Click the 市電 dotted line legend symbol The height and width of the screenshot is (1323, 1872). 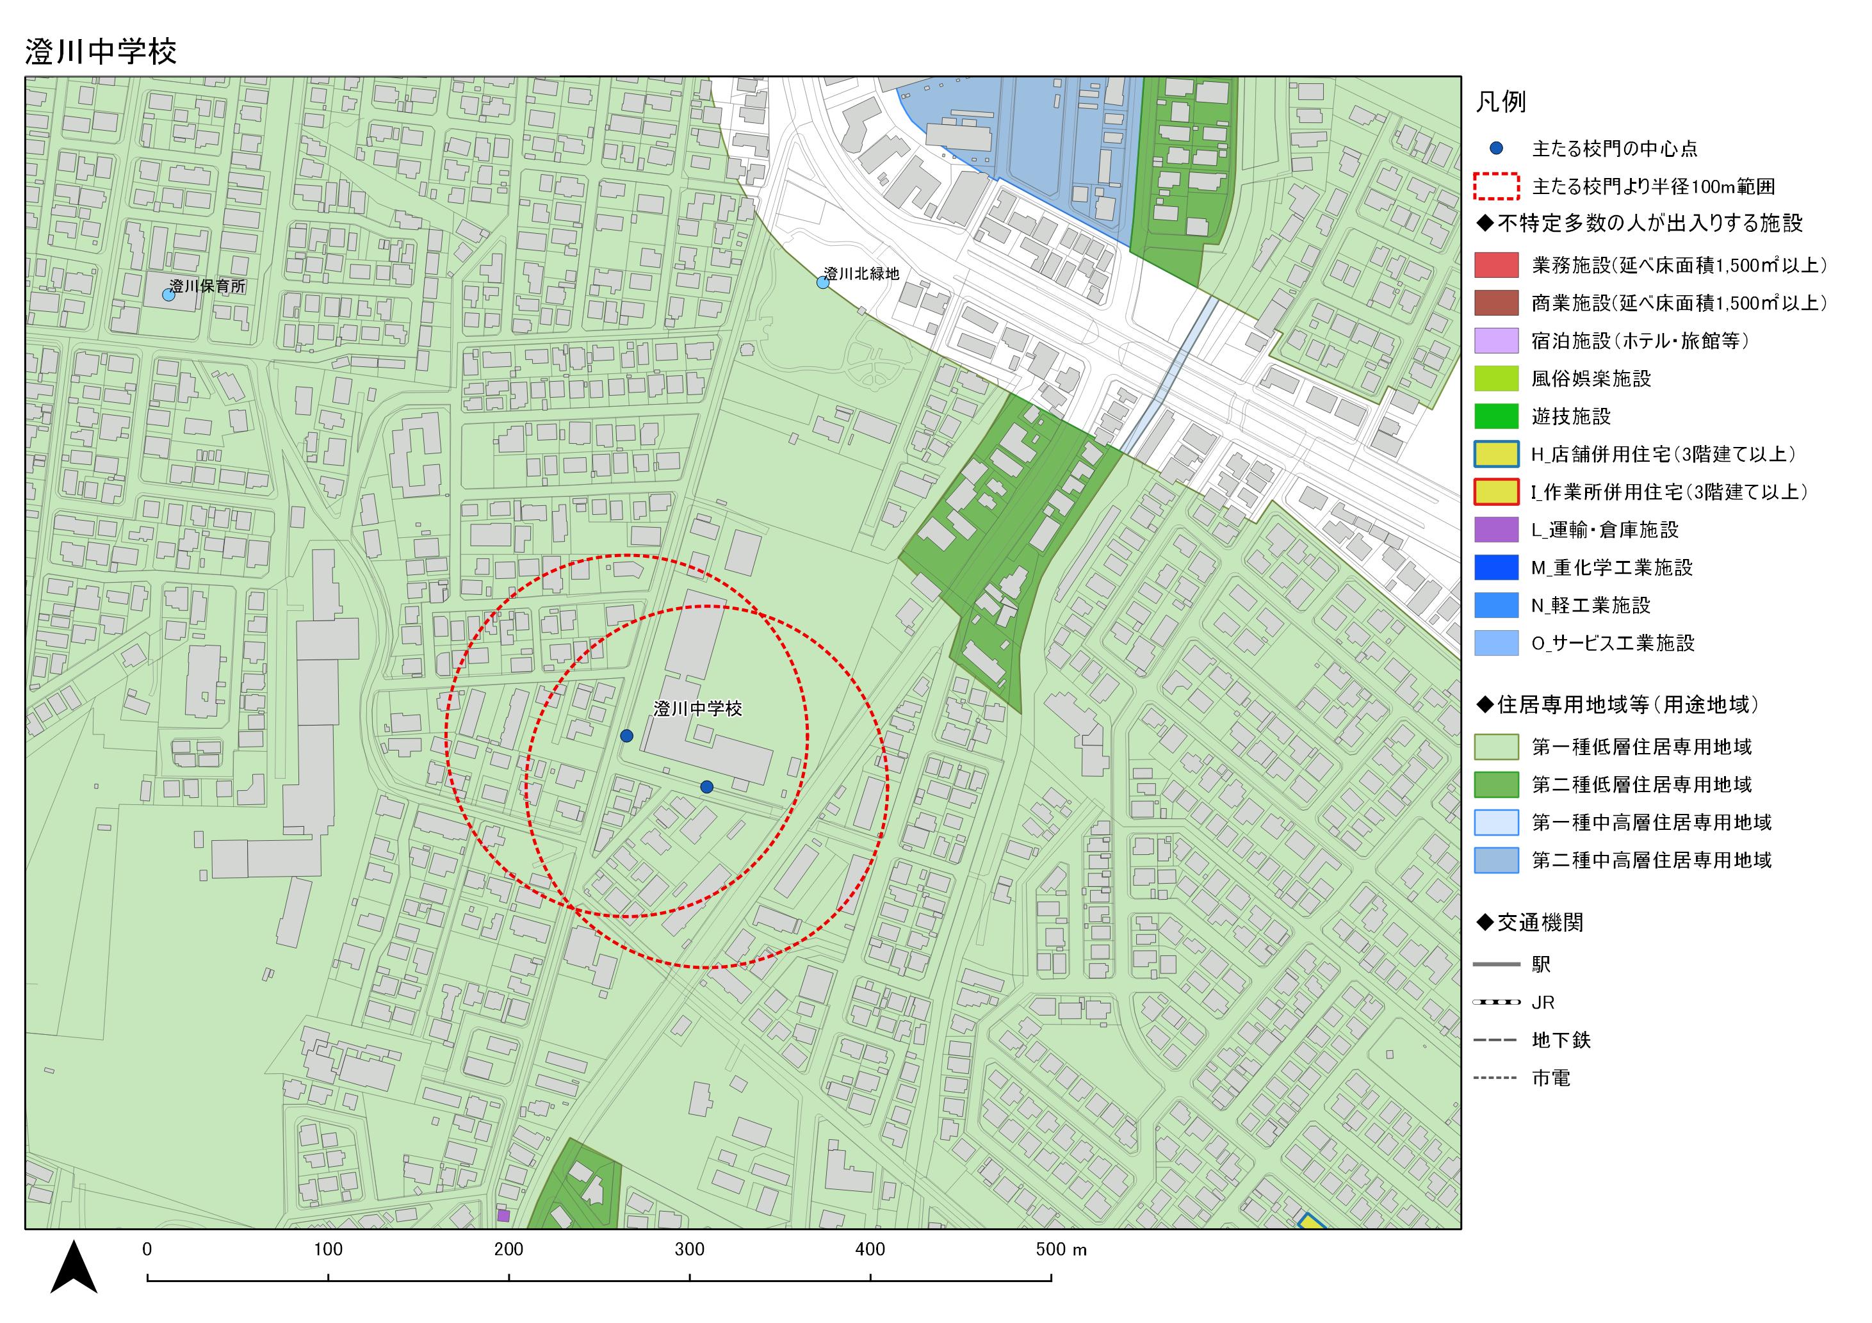(x=1496, y=1078)
